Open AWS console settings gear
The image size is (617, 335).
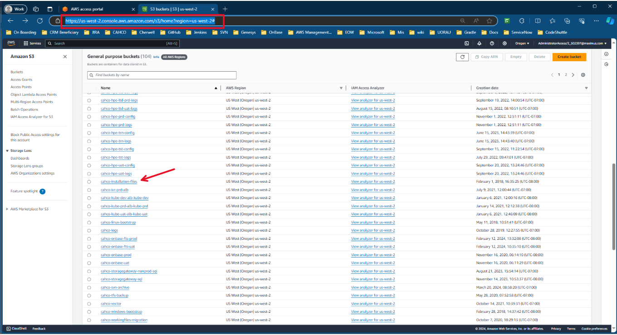(504, 44)
